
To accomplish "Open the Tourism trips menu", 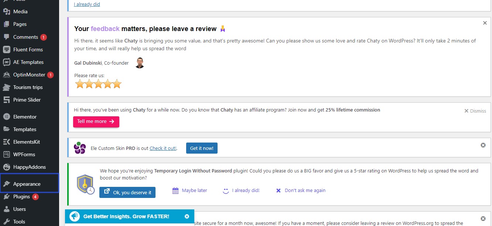I will click(28, 87).
